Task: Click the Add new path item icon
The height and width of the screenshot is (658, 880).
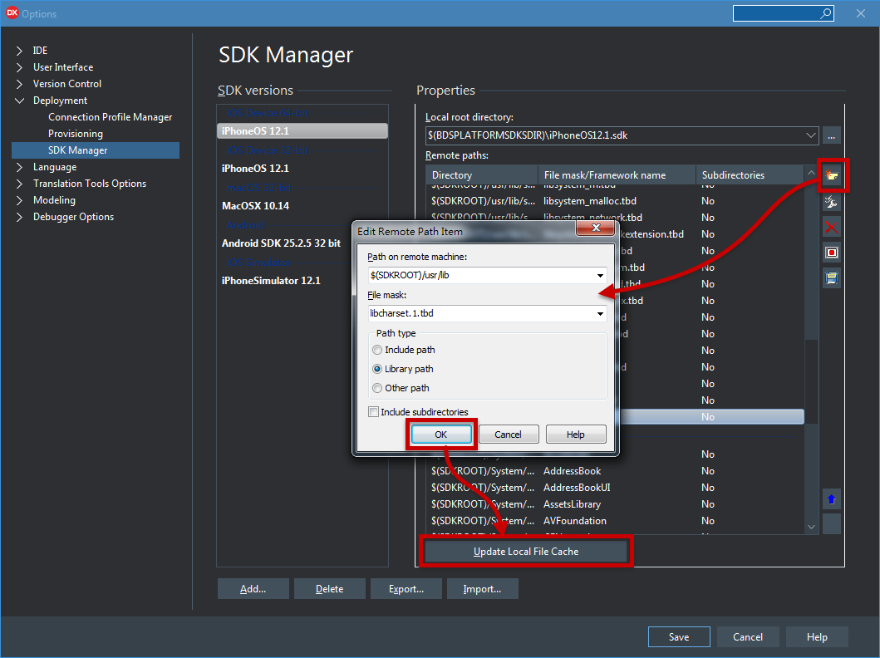Action: point(832,175)
